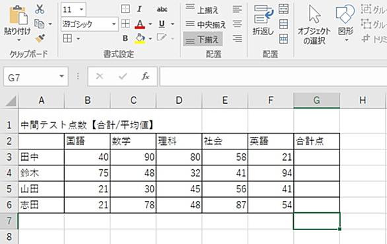Toggle bold with the B icon
Viewport: 387px width, 244px height.
(125, 38)
